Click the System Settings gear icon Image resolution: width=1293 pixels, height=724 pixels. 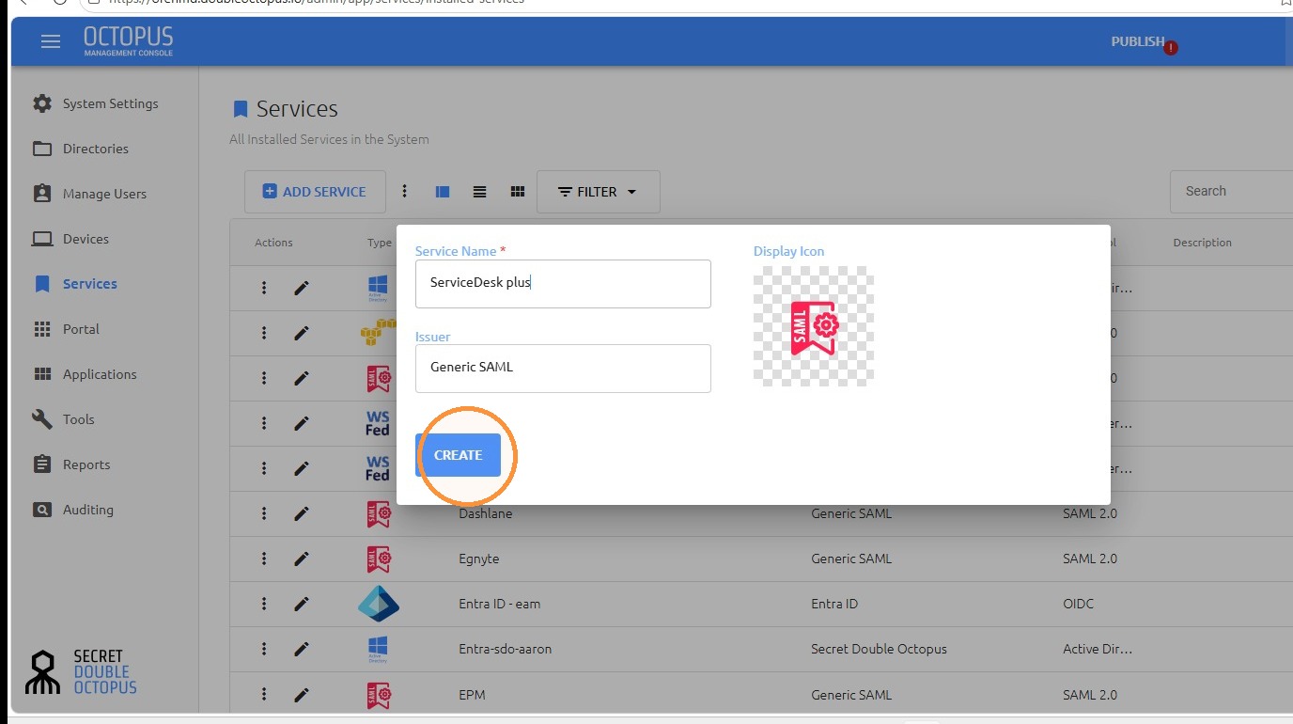click(x=42, y=103)
